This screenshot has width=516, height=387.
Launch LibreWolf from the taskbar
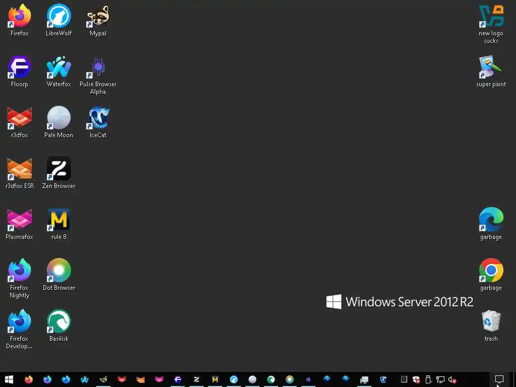234,379
